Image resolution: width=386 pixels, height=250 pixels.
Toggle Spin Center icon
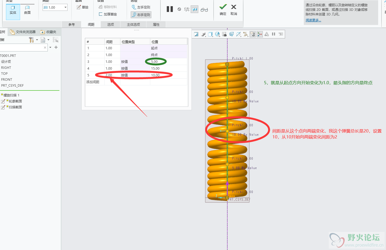pyautogui.click(x=260, y=34)
